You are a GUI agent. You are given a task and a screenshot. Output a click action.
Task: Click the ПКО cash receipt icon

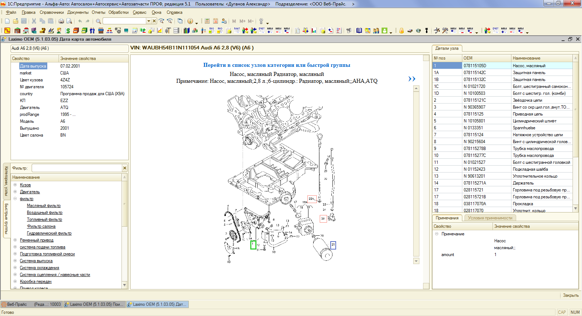(x=212, y=31)
